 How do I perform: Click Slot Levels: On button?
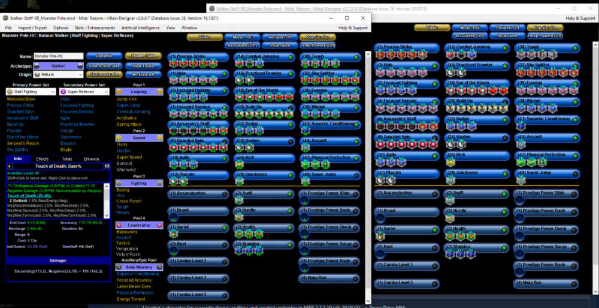click(104, 74)
